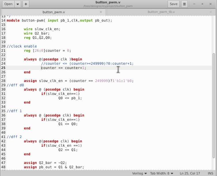
Task: Click the Ln 25, Col 17 position indicator
Action: pyautogui.click(x=190, y=173)
